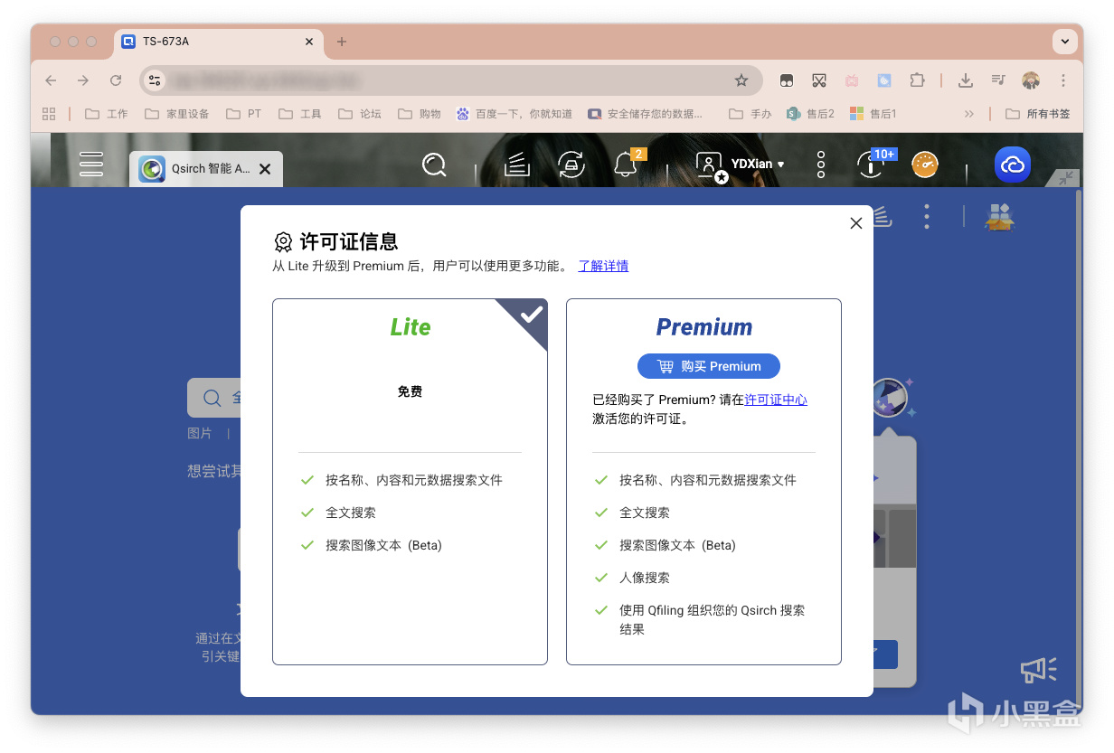Screen dimensions: 1114x753
Task: Click the Qsirch search input field
Action: coord(214,398)
